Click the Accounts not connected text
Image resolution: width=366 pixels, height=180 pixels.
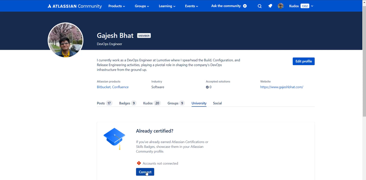point(160,164)
